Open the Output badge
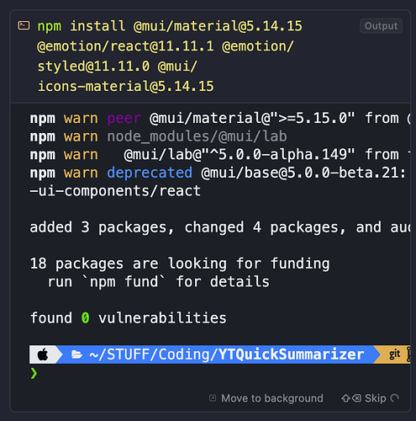416x421 pixels. [x=381, y=26]
